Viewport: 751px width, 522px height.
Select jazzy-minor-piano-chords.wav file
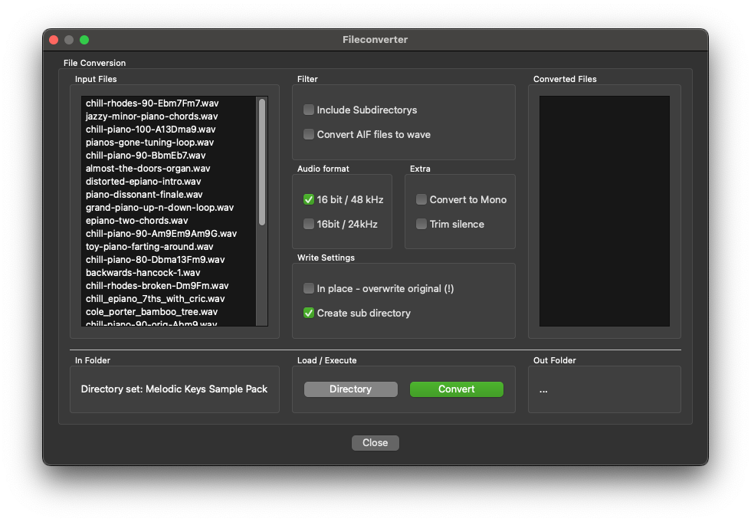coord(151,117)
